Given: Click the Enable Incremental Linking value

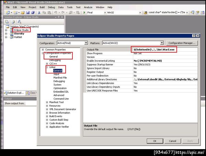Looking at the screenshot, I should [165, 61].
